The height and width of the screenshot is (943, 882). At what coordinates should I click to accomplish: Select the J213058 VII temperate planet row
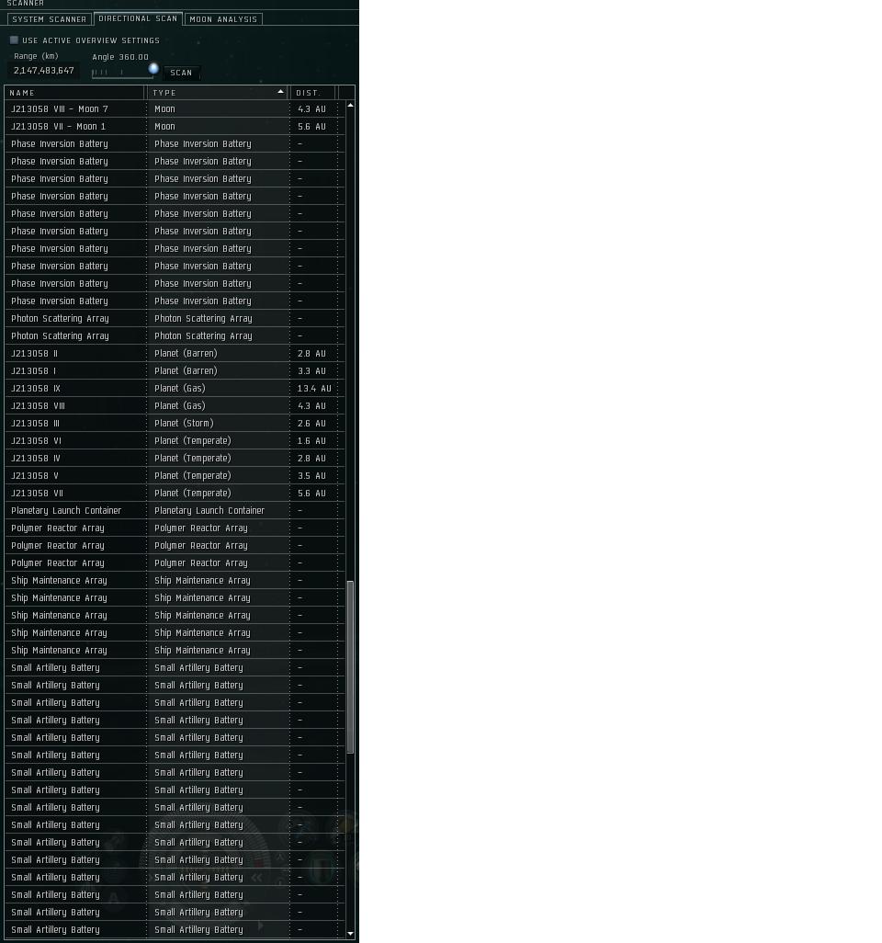click(x=175, y=493)
